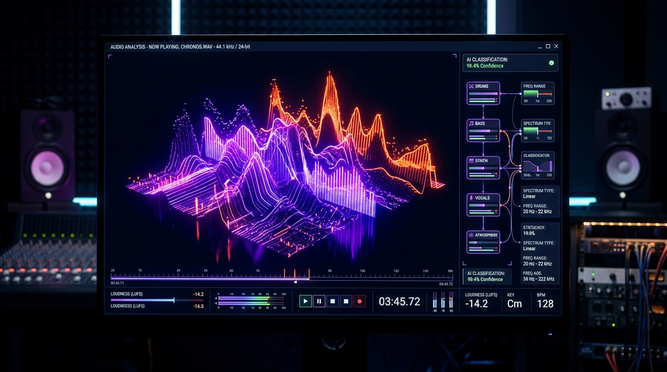
Task: Select the SPECTRUM TYP panel
Action: tap(538, 131)
